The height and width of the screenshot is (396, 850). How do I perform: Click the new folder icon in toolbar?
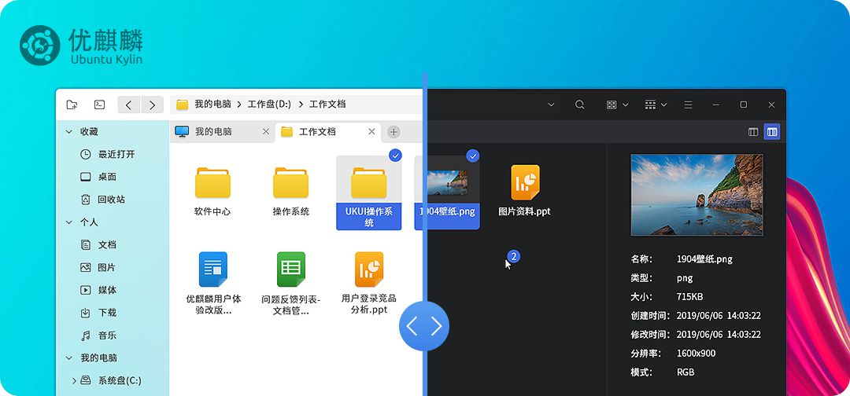tap(72, 104)
